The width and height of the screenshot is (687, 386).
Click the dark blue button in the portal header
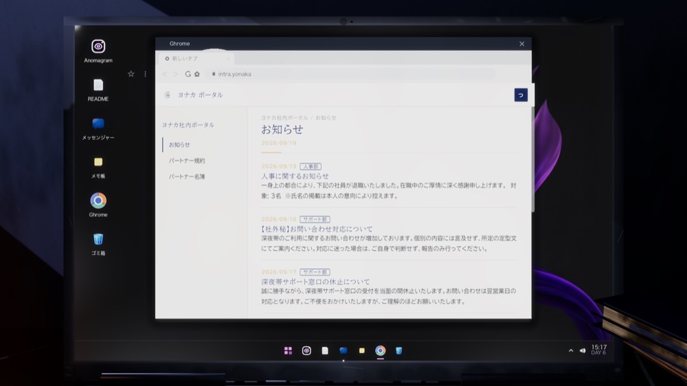[x=521, y=95]
